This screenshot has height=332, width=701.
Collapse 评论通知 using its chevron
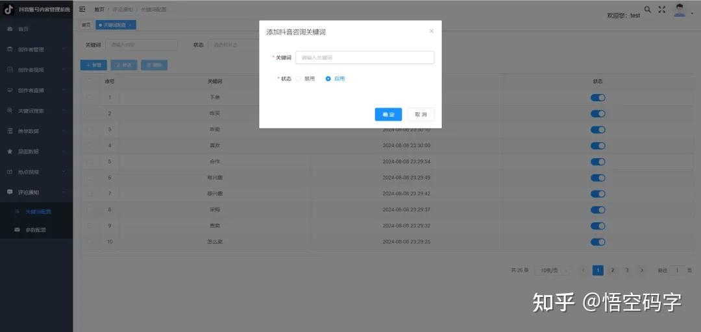(x=64, y=192)
